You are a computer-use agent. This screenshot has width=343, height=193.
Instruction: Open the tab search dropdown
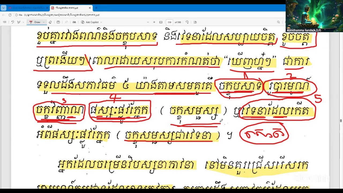pos(3,8)
